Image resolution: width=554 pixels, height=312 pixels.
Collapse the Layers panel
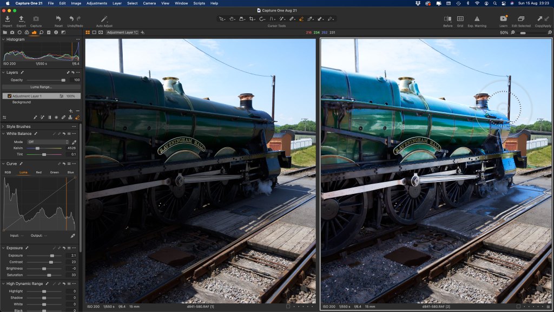click(x=3, y=72)
